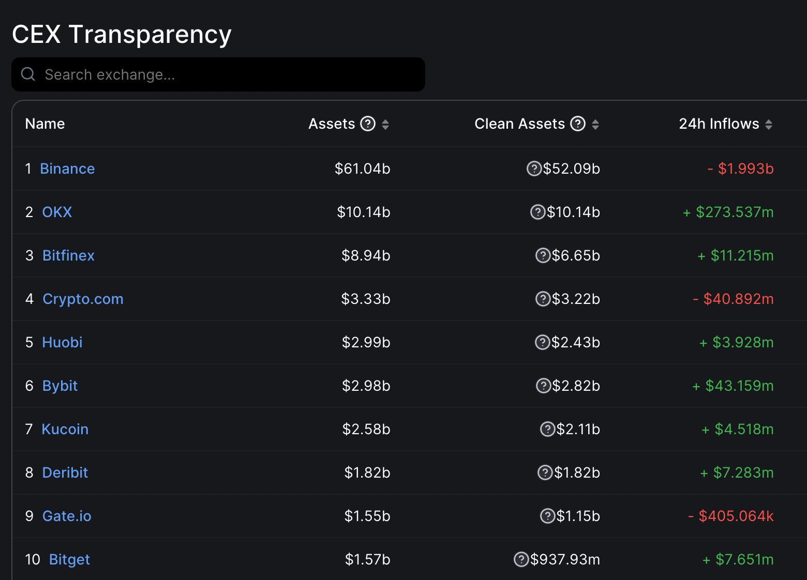Select Bitfinex assets value $8.94b

pyautogui.click(x=366, y=255)
